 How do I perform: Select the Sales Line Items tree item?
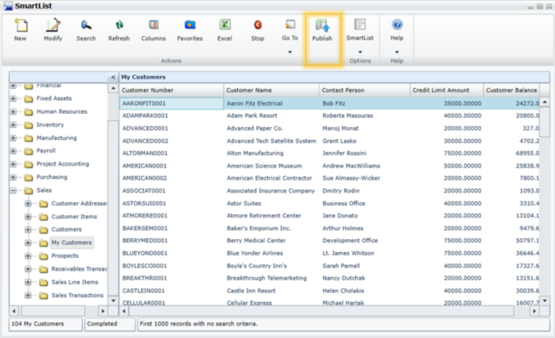pyautogui.click(x=75, y=282)
